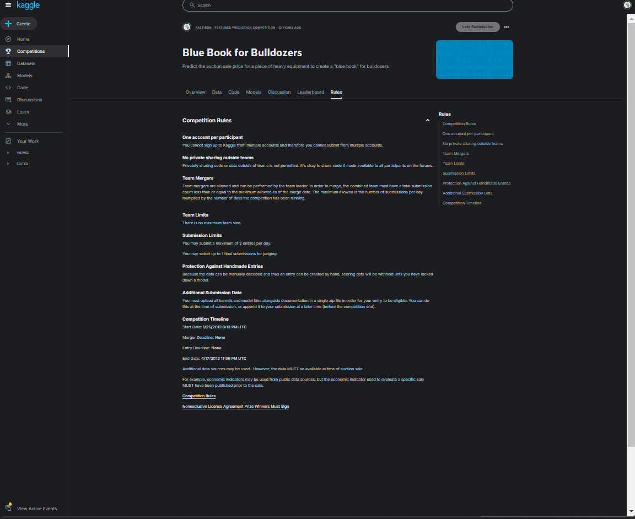635x519 pixels.
Task: Click the 'Submission Limits' section heading
Action: (202, 235)
